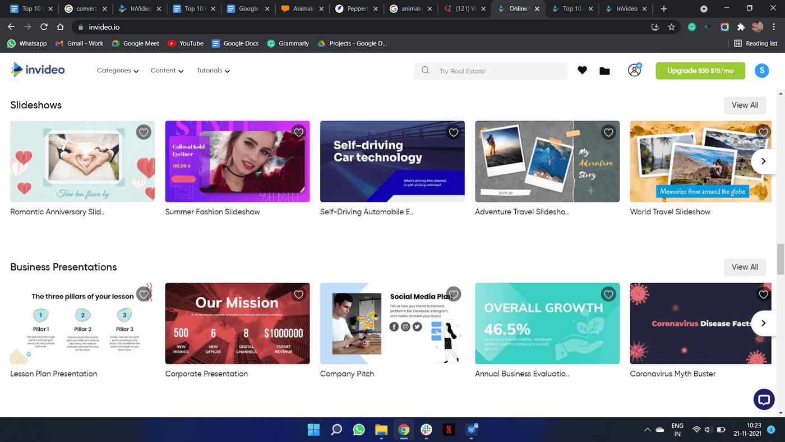The width and height of the screenshot is (785, 442).
Task: Open Google Docs bookmark in bookmarks bar
Action: coord(235,43)
